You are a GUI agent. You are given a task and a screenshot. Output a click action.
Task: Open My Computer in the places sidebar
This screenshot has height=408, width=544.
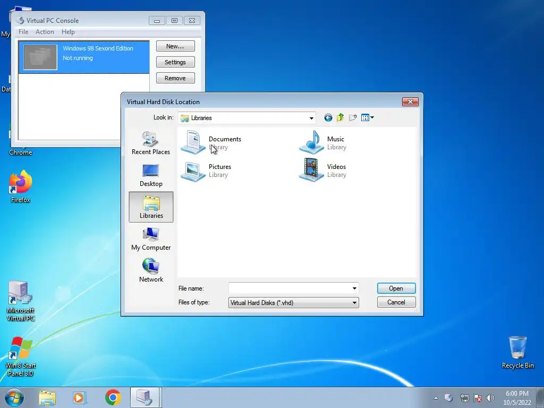[151, 239]
